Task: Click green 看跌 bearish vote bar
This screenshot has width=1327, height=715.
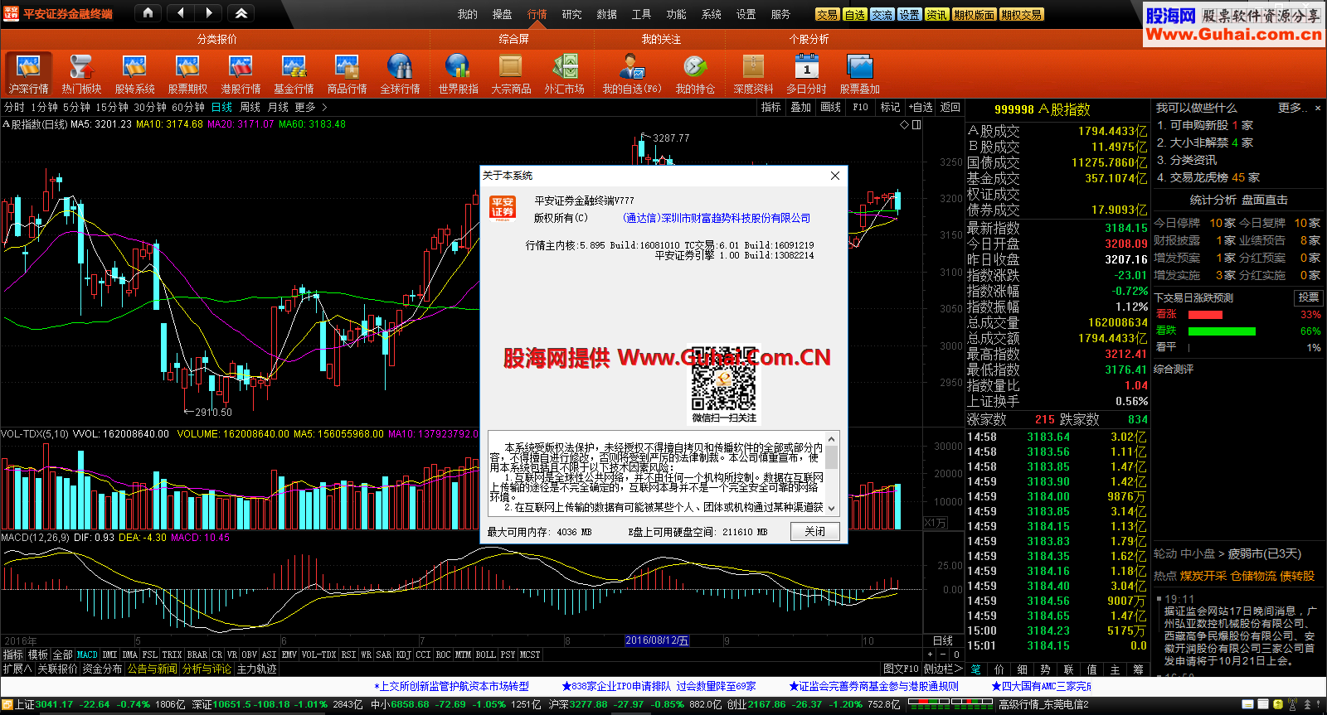Action: click(x=1222, y=331)
